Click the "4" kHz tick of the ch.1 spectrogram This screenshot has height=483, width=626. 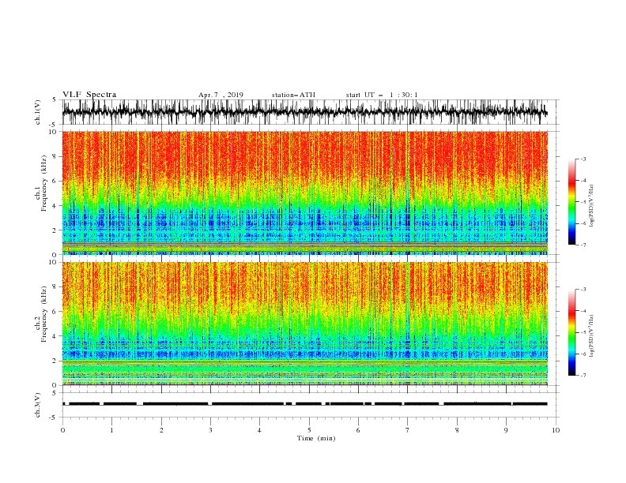55,206
